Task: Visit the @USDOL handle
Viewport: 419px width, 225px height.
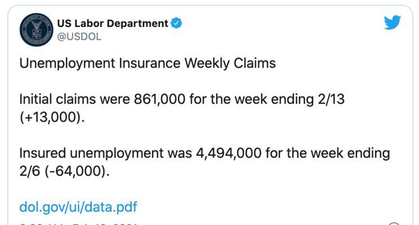Action: [79, 37]
